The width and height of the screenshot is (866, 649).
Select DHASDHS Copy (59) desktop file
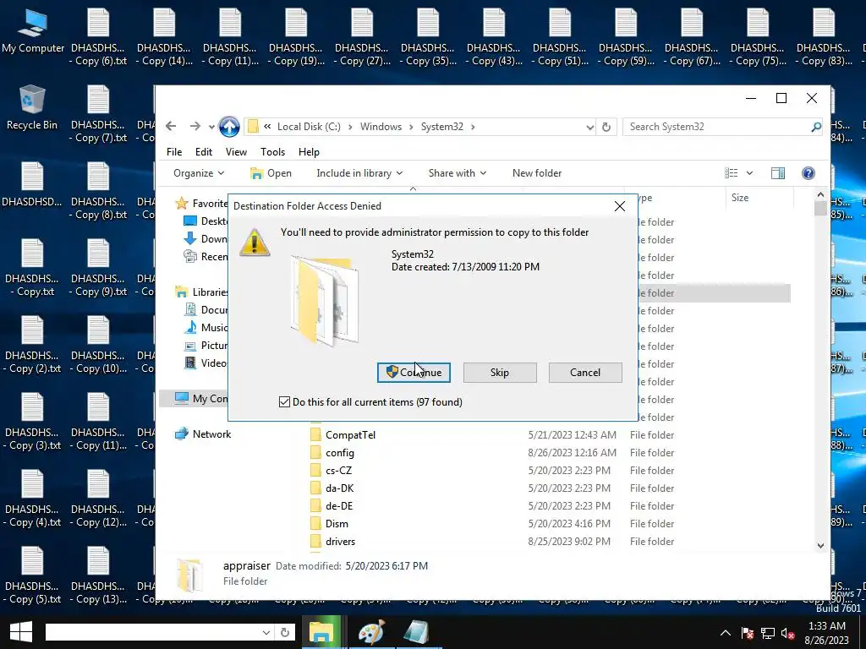626,37
